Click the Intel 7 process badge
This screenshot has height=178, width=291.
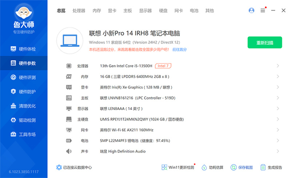pyautogui.click(x=163, y=66)
